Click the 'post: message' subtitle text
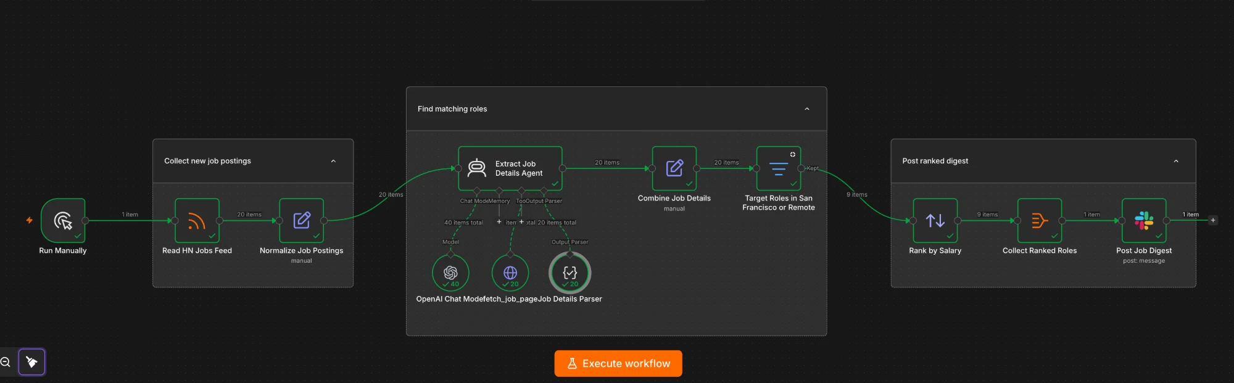Image resolution: width=1234 pixels, height=383 pixels. 1144,261
